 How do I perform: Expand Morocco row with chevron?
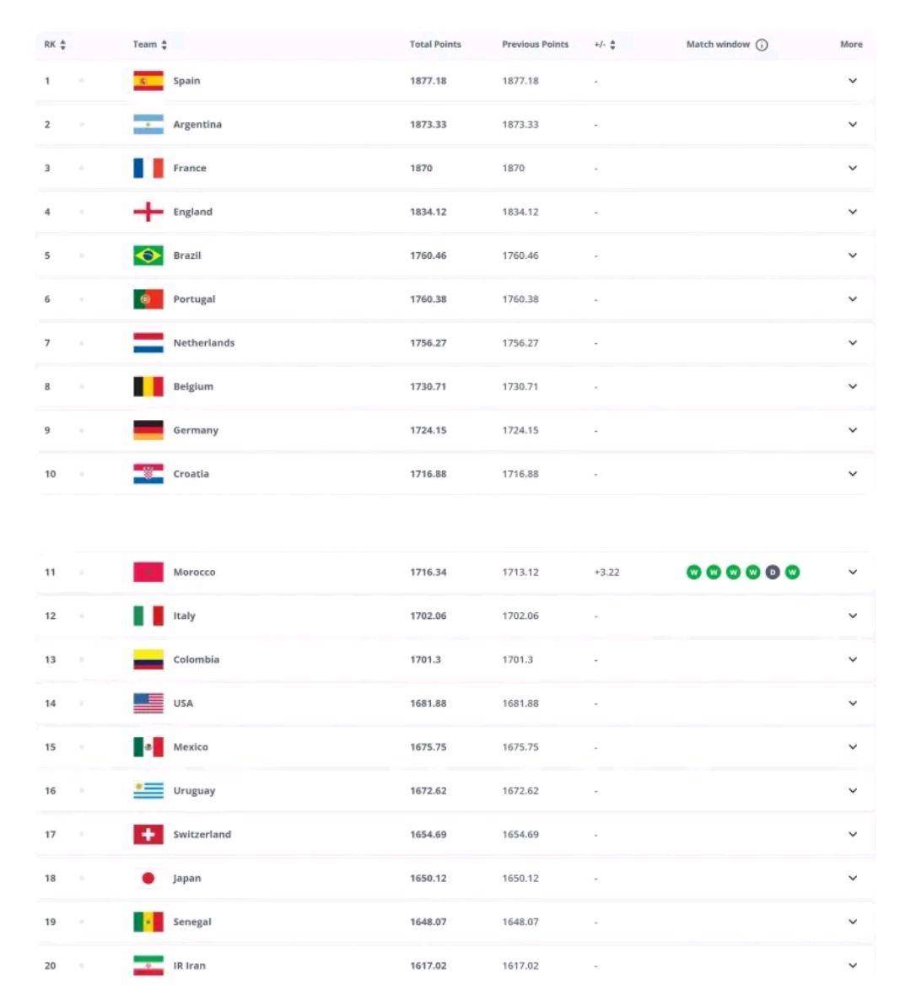(x=852, y=573)
